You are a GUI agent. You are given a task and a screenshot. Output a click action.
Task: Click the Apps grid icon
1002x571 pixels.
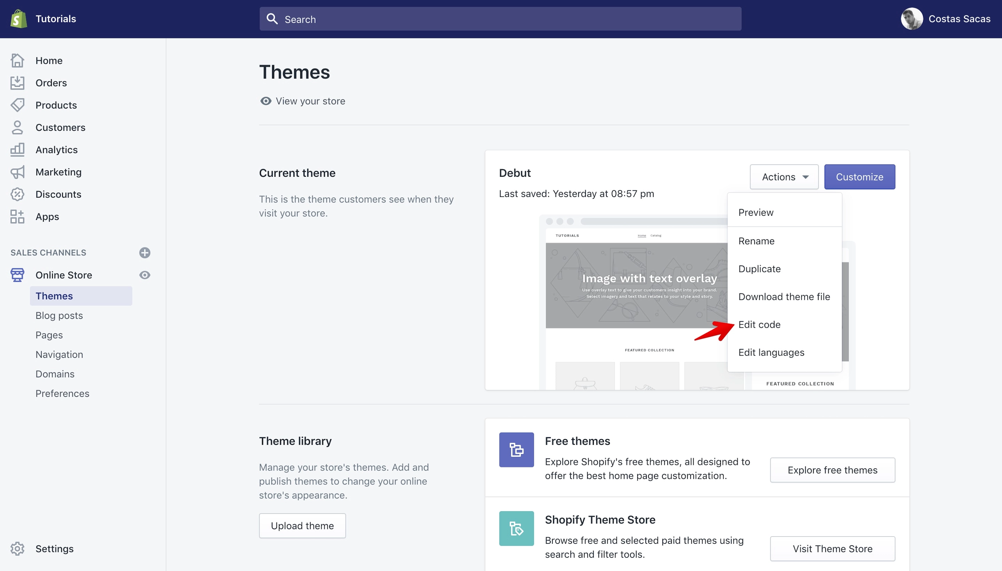click(17, 216)
